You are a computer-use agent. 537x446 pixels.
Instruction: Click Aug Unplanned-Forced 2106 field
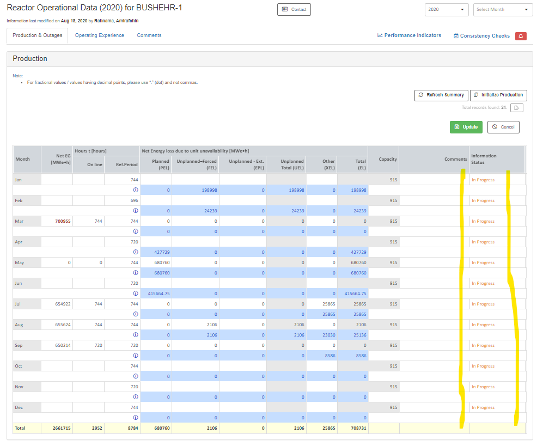point(195,325)
